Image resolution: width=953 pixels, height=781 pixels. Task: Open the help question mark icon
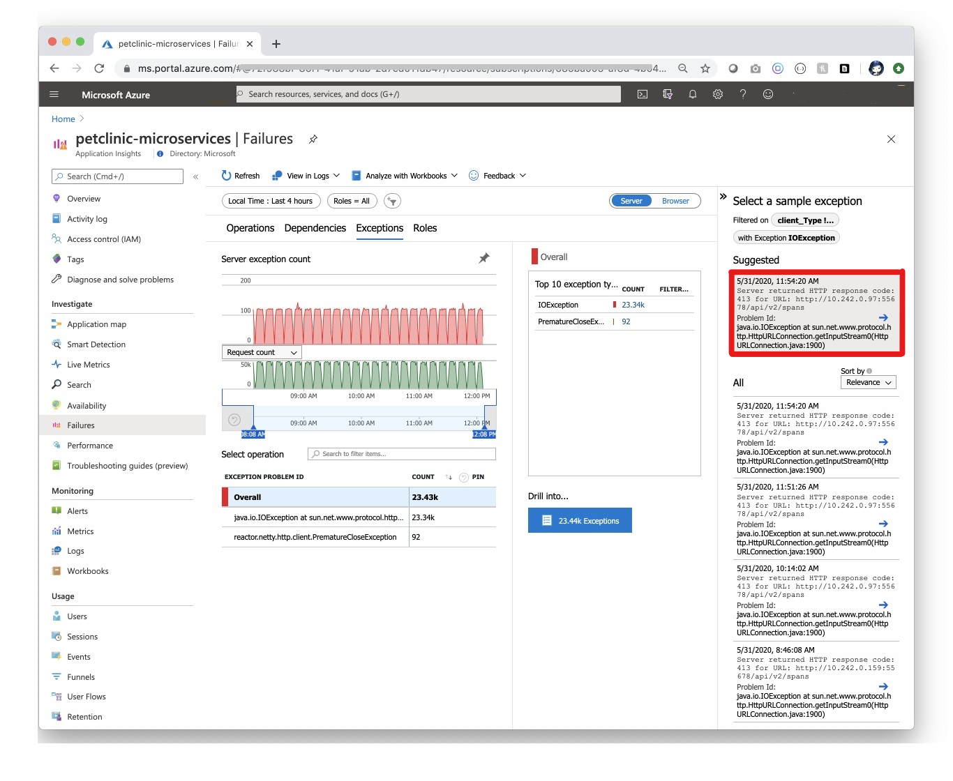(x=743, y=94)
